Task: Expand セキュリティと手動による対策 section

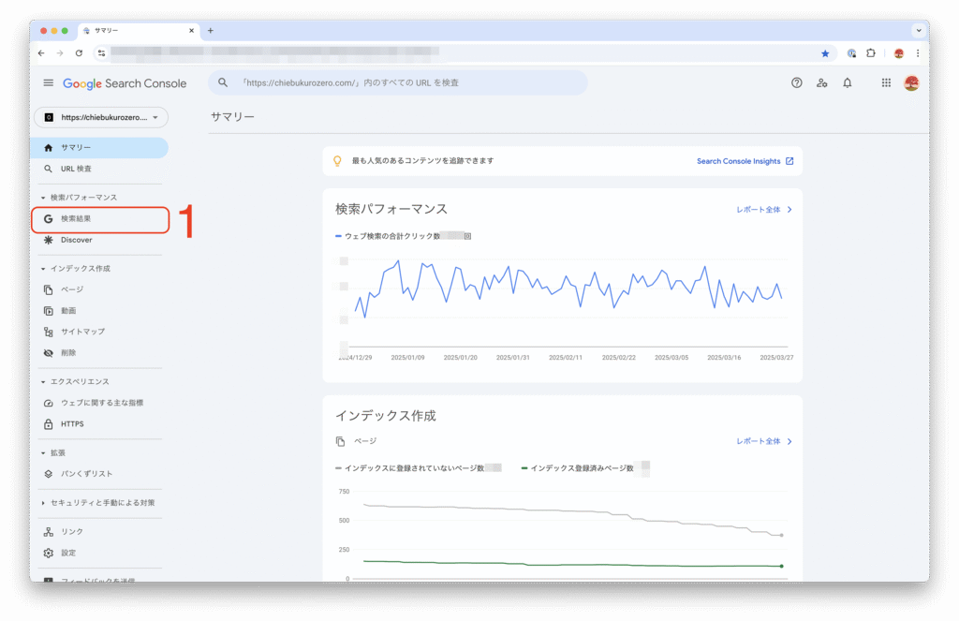Action: click(x=43, y=503)
